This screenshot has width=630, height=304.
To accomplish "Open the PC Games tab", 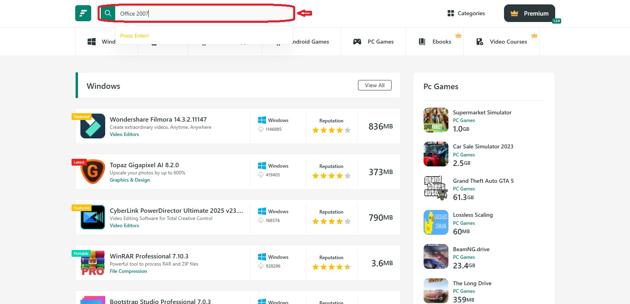I will coord(373,42).
